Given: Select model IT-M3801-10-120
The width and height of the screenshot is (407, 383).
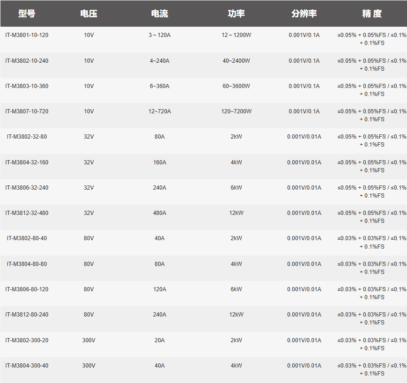Looking at the screenshot, I should pos(27,35).
